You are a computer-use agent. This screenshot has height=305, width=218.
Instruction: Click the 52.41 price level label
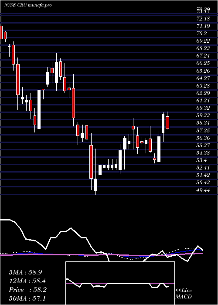[x=203, y=168]
